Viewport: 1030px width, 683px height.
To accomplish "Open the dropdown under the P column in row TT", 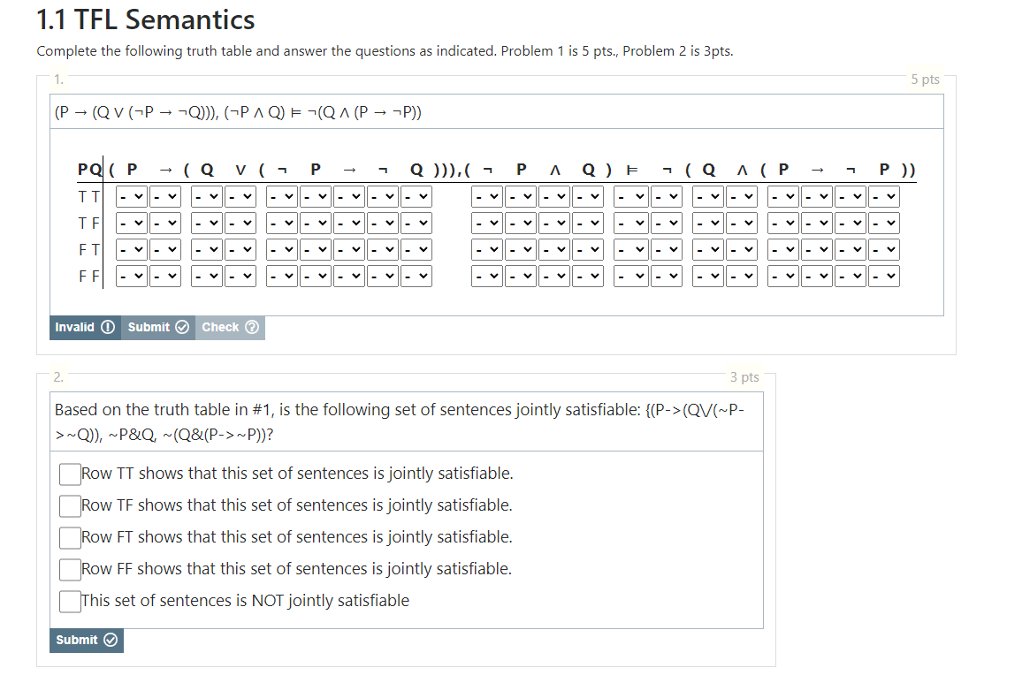I will pos(132,195).
